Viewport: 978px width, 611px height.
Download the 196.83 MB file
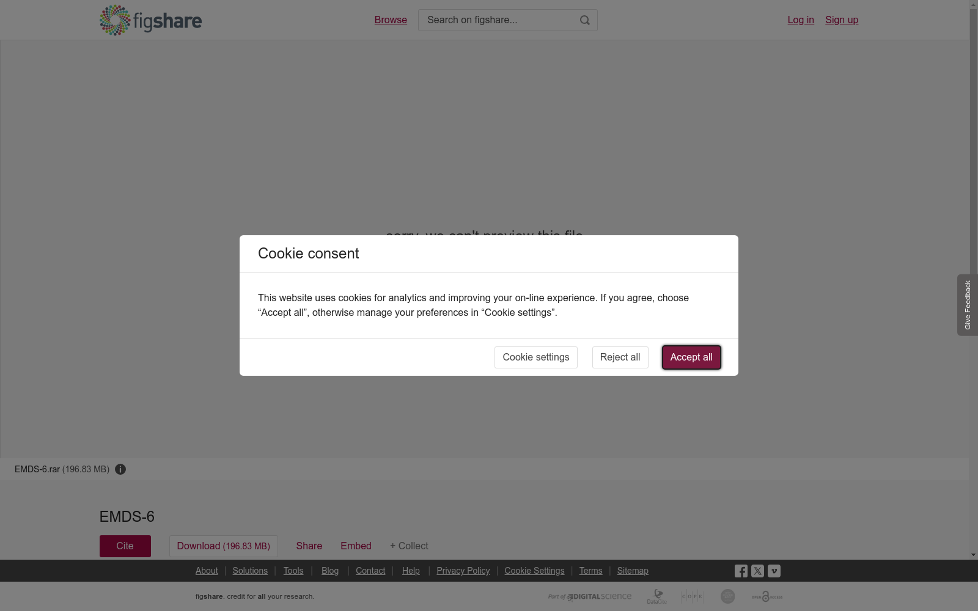(224, 546)
